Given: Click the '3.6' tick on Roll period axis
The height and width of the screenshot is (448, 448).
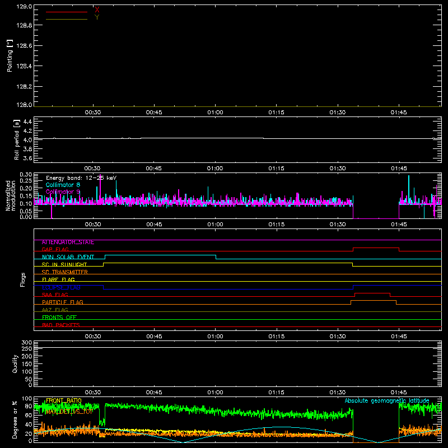Looking at the screenshot, I should 27,158.
